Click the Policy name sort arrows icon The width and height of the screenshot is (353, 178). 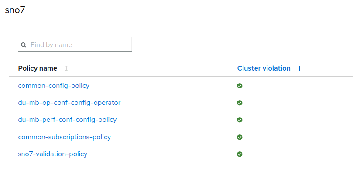coord(66,68)
